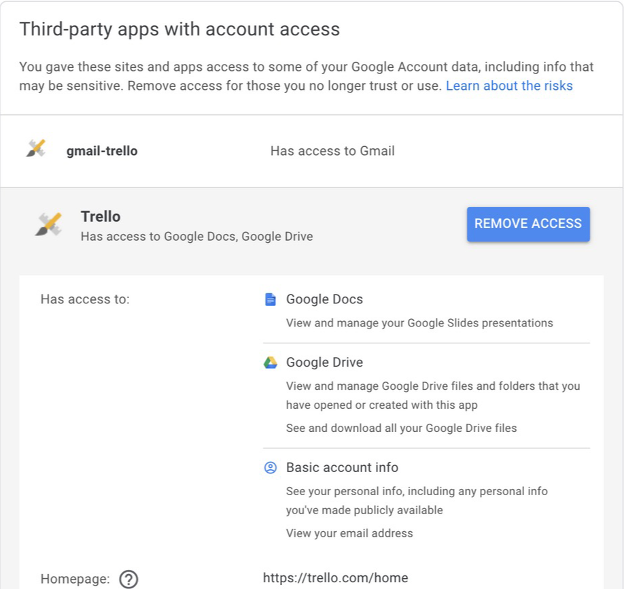Open Learn about the risks link
Image resolution: width=624 pixels, height=589 pixels.
(x=509, y=86)
